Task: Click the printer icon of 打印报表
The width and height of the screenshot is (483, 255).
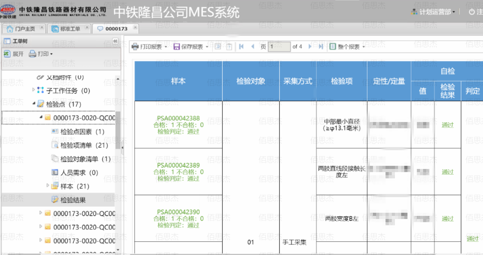Action: 135,47
